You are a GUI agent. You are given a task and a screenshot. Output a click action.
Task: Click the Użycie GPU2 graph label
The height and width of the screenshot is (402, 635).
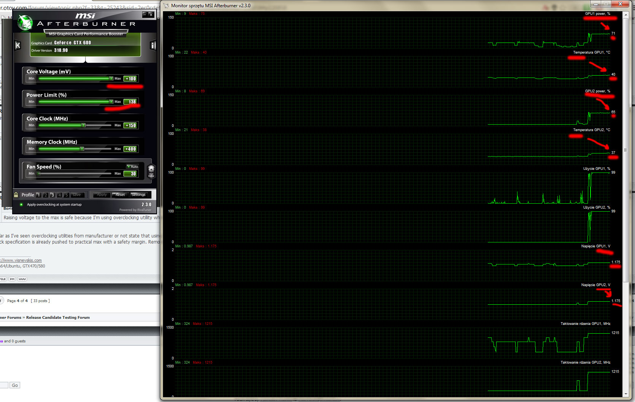click(597, 207)
